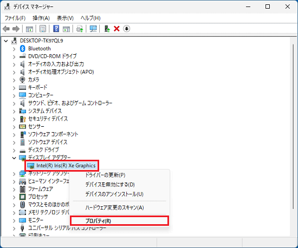Screen dimensions: 298x248
Task: Choose プロパティ(R) from context menu
Action: tap(119, 221)
